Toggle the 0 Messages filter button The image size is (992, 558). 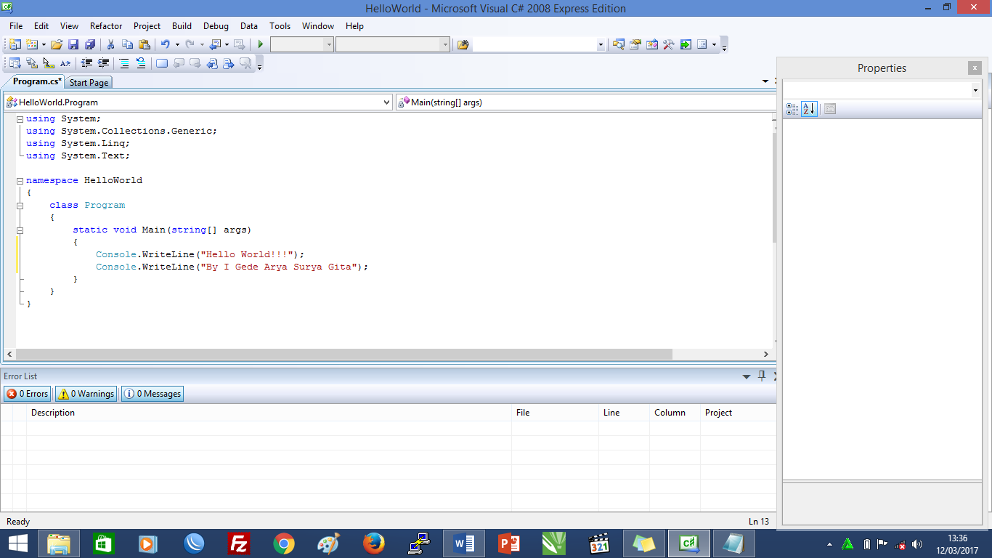pyautogui.click(x=153, y=394)
